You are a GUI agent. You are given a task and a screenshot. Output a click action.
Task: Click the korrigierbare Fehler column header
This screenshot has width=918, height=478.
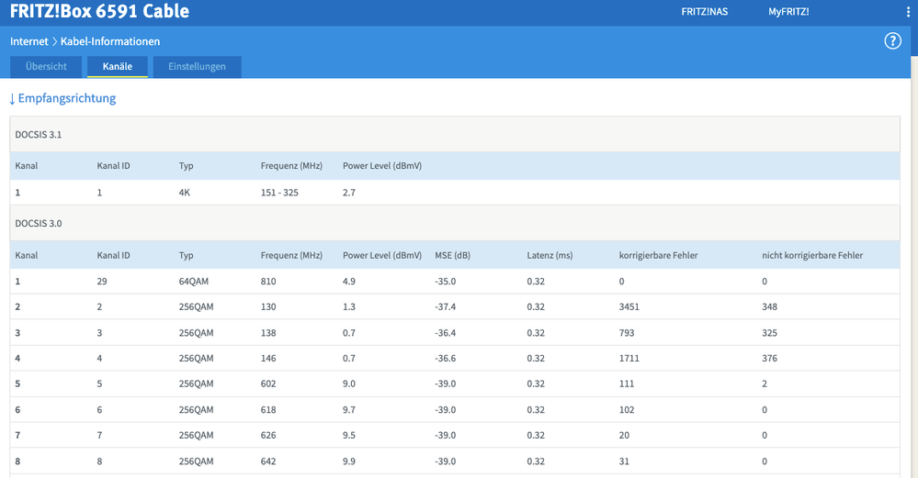pos(658,255)
